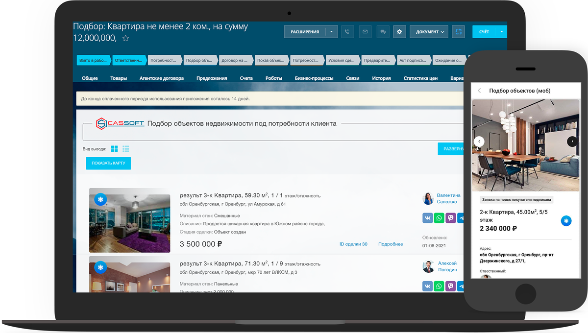Open photo of мкр 70 лет ВЛКСМ apartment
The height and width of the screenshot is (333, 588).
(130, 274)
